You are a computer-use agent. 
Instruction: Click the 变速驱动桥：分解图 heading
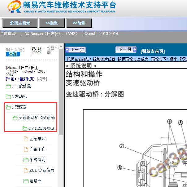95,94
